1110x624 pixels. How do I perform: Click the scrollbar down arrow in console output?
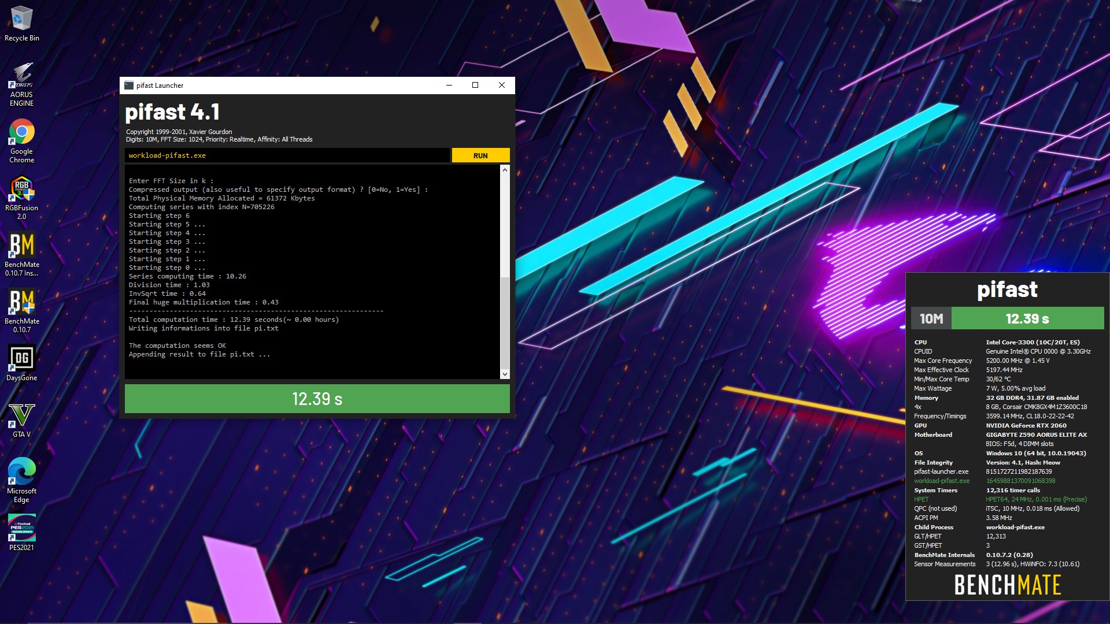click(505, 374)
